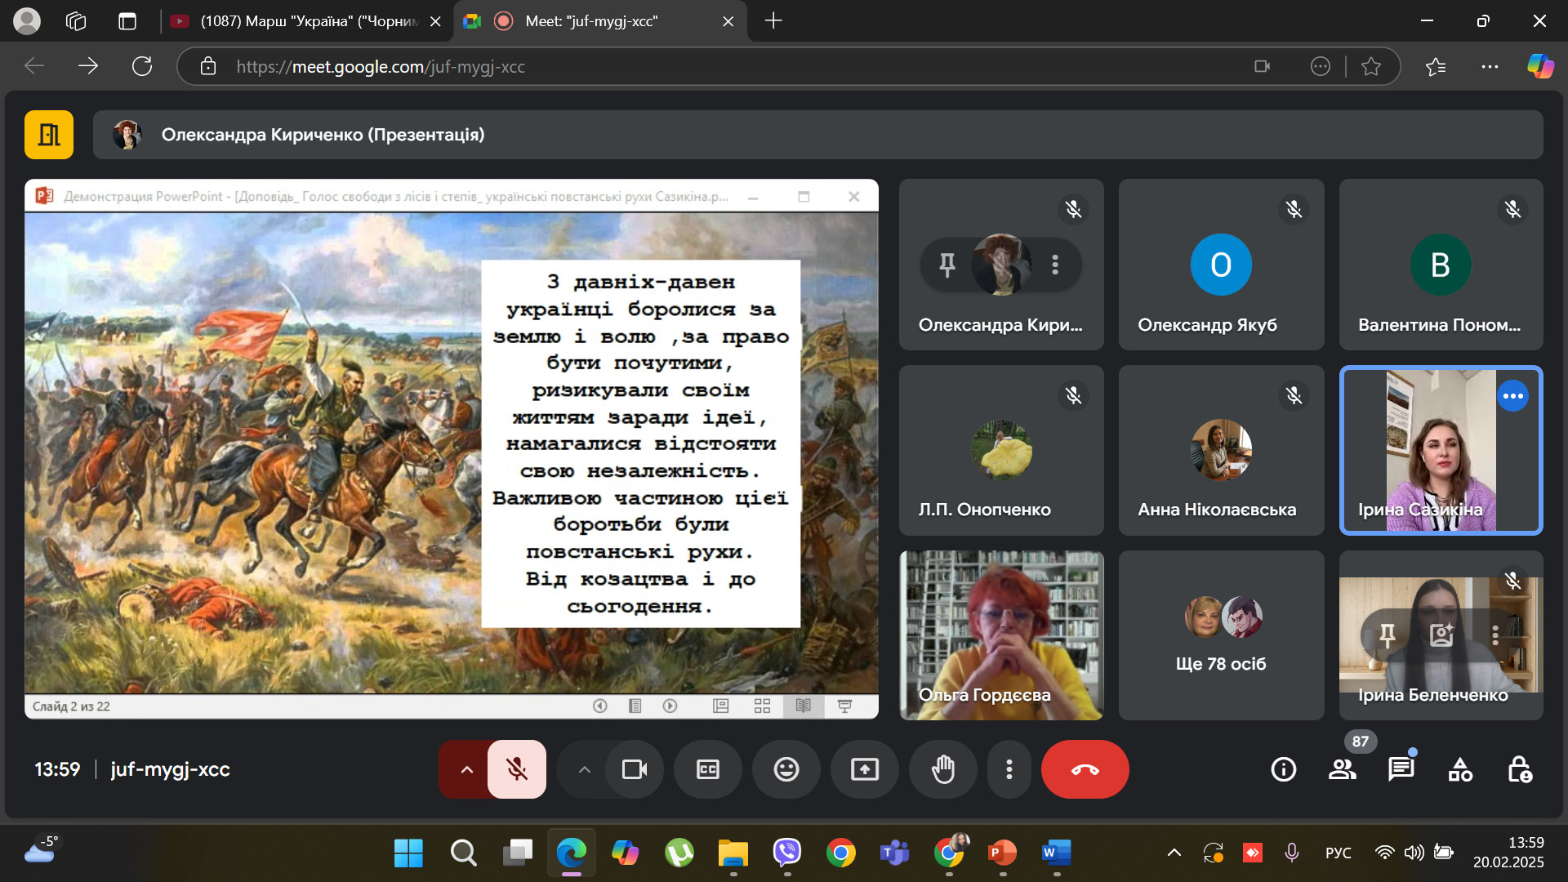
Task: Present your screen now
Action: point(865,769)
